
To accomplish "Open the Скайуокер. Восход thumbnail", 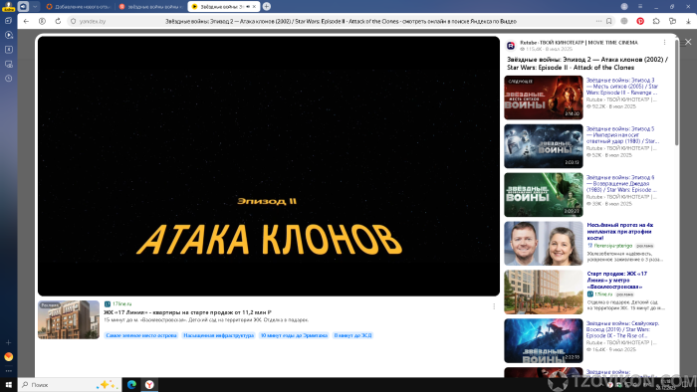I will tap(544, 340).
